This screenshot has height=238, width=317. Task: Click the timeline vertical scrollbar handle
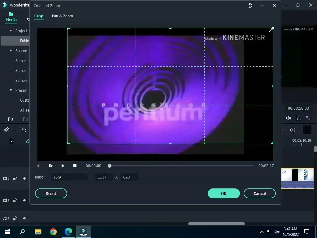point(315,149)
